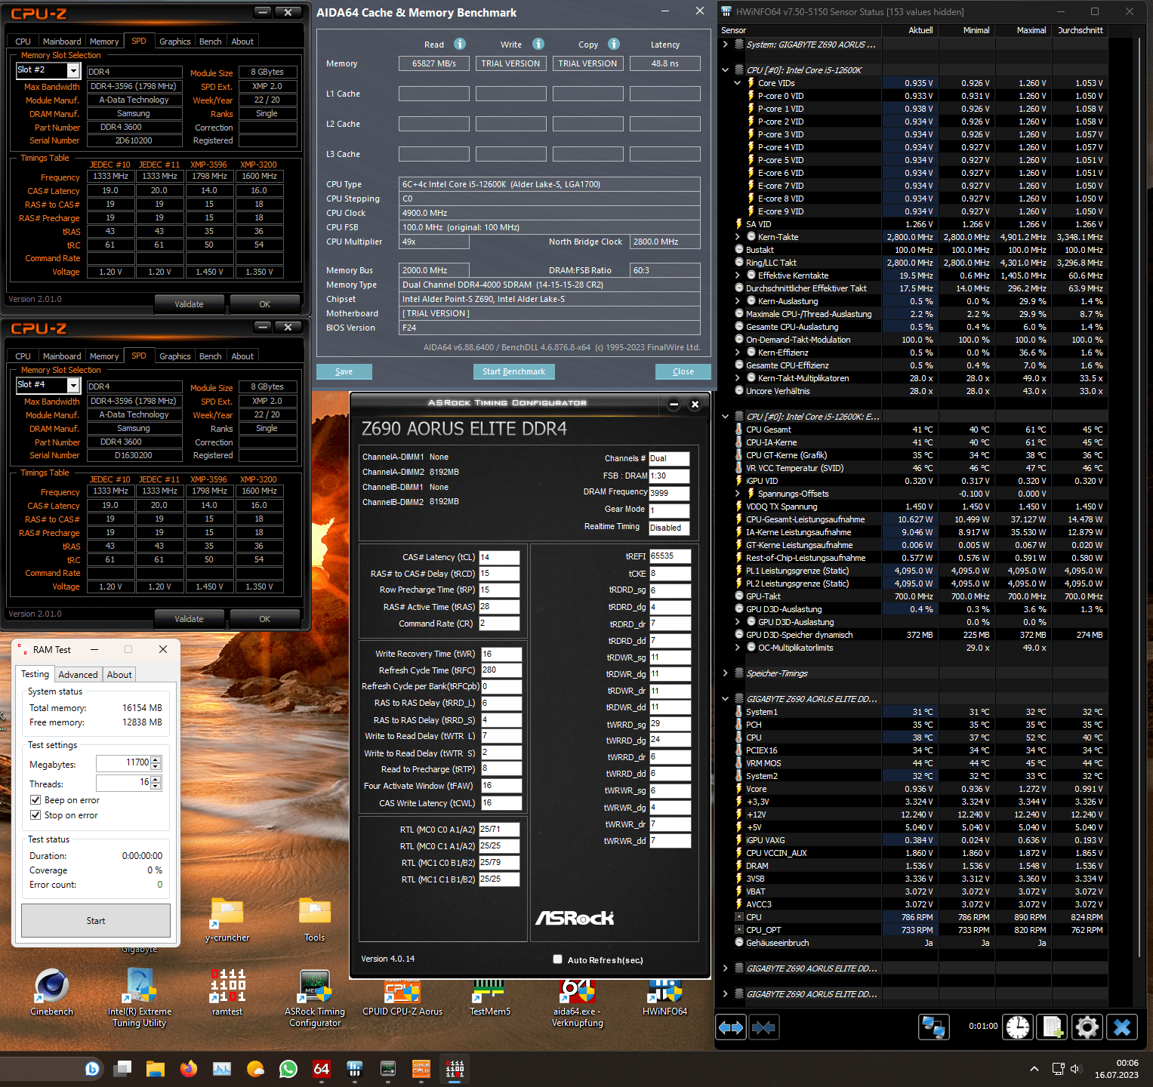
Task: Click CAS# Latency (tCL) field
Action: point(499,557)
